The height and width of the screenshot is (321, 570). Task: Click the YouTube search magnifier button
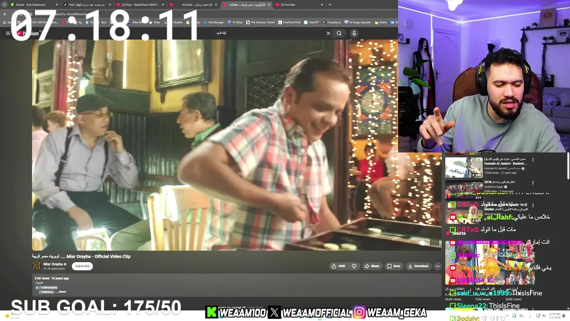point(339,33)
